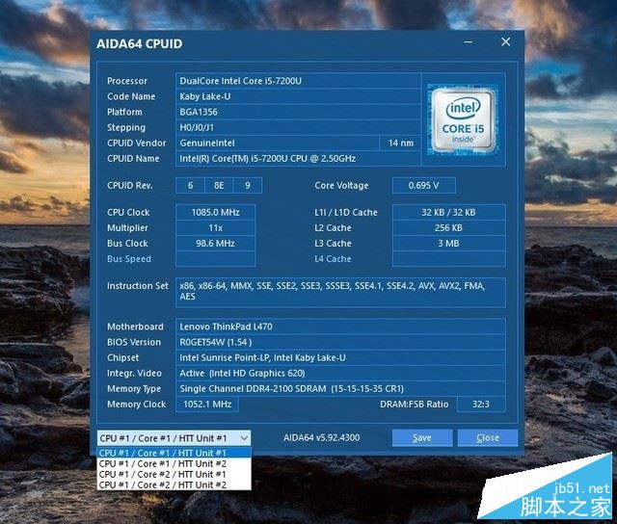
Task: Select CPU #1 / Core #2 / HTT Unit #2 option
Action: point(174,485)
